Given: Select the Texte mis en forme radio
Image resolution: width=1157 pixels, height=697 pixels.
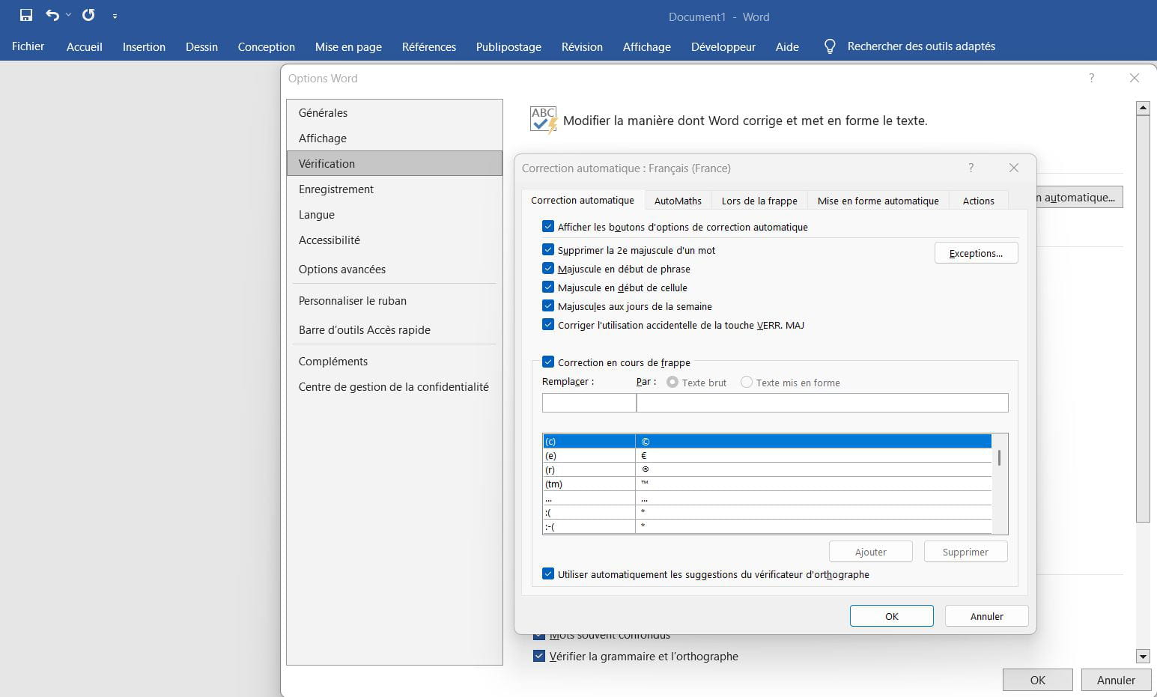Looking at the screenshot, I should 747,383.
